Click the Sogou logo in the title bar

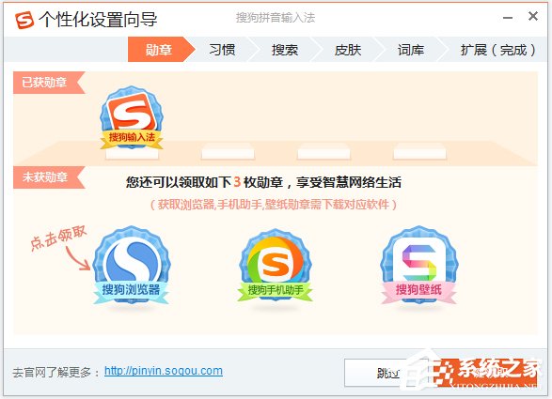pyautogui.click(x=24, y=20)
